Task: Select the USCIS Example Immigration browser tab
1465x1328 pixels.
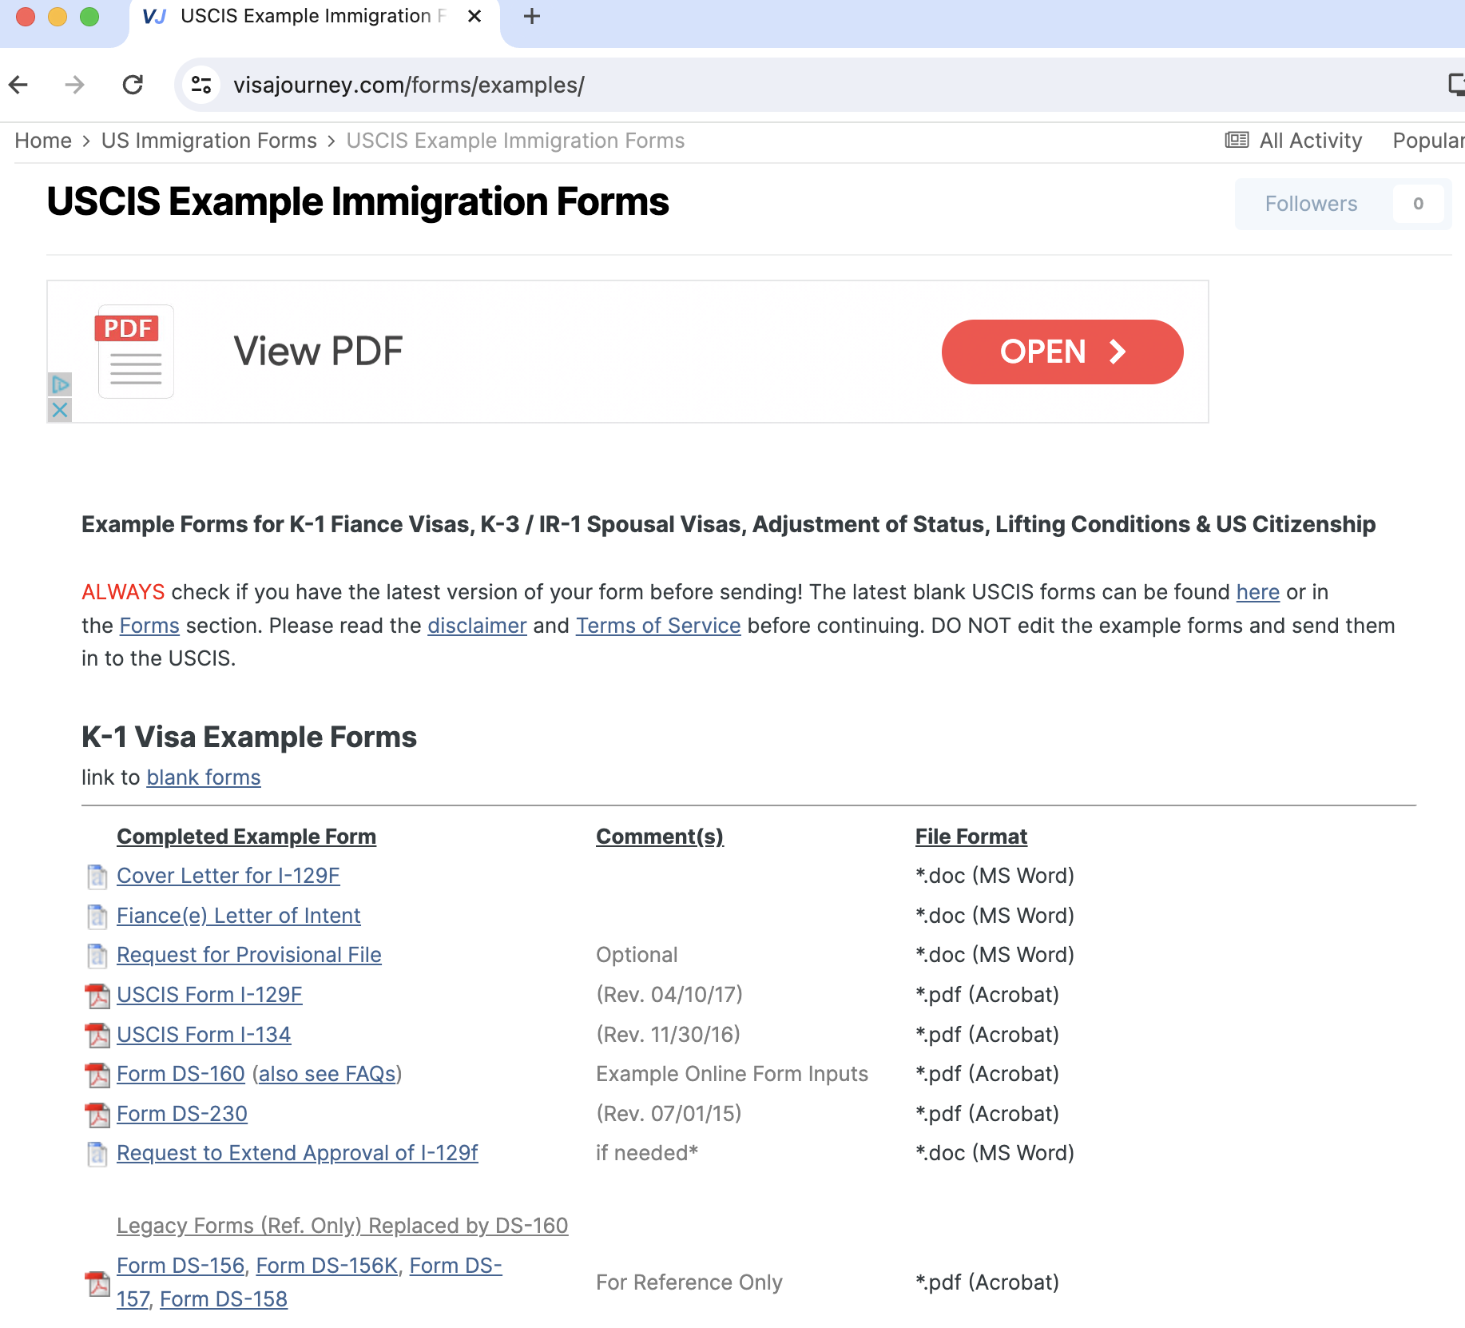Action: 314,17
